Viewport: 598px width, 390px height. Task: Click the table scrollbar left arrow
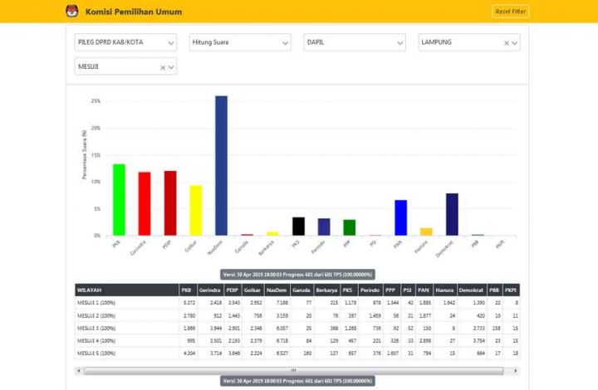coord(78,370)
